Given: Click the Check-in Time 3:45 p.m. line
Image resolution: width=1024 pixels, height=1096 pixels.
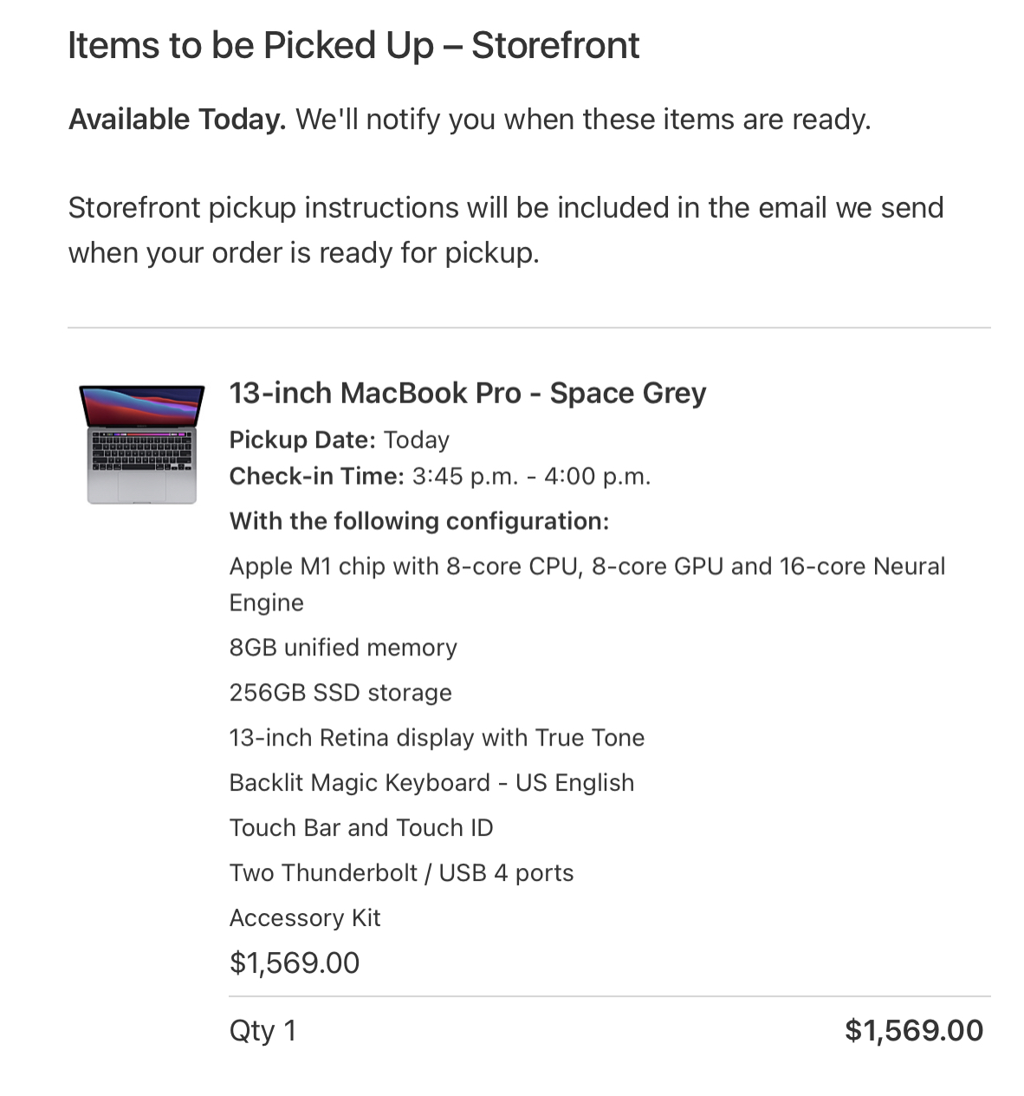Looking at the screenshot, I should tap(440, 476).
